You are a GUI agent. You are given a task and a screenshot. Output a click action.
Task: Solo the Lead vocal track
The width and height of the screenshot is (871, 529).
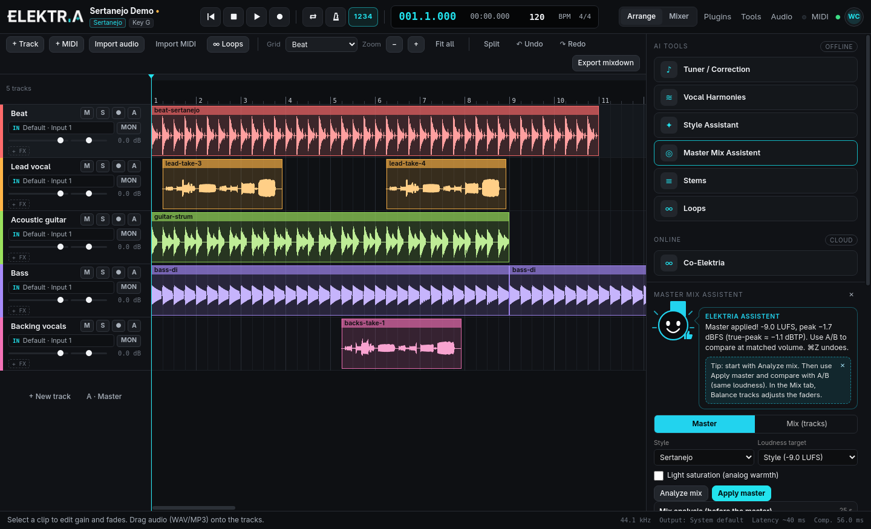tap(103, 166)
